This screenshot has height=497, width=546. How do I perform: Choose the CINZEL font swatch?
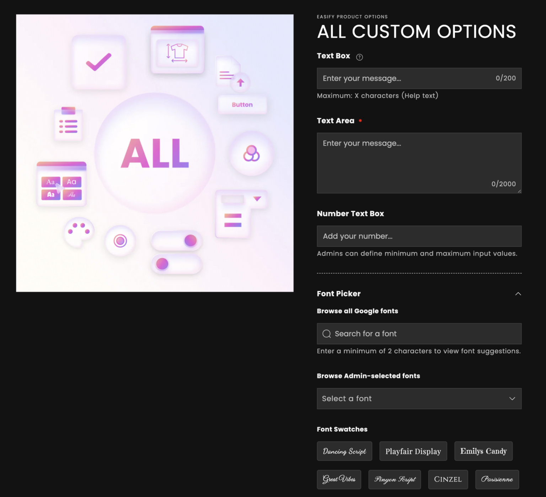click(448, 479)
